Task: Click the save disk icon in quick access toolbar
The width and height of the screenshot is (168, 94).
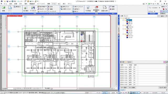Action: click(7, 1)
